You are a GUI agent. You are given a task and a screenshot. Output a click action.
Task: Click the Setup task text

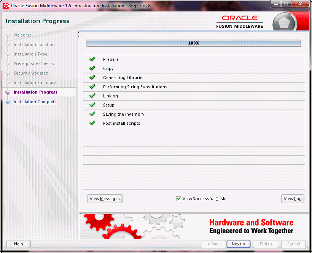(109, 105)
